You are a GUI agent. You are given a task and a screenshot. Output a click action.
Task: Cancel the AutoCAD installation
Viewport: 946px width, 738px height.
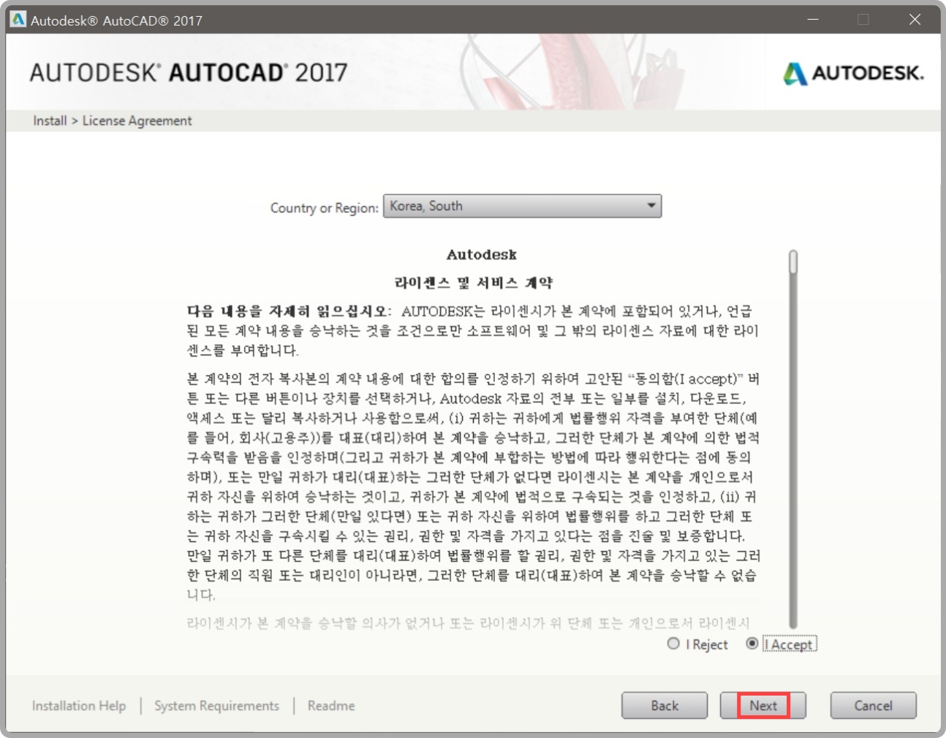[873, 705]
